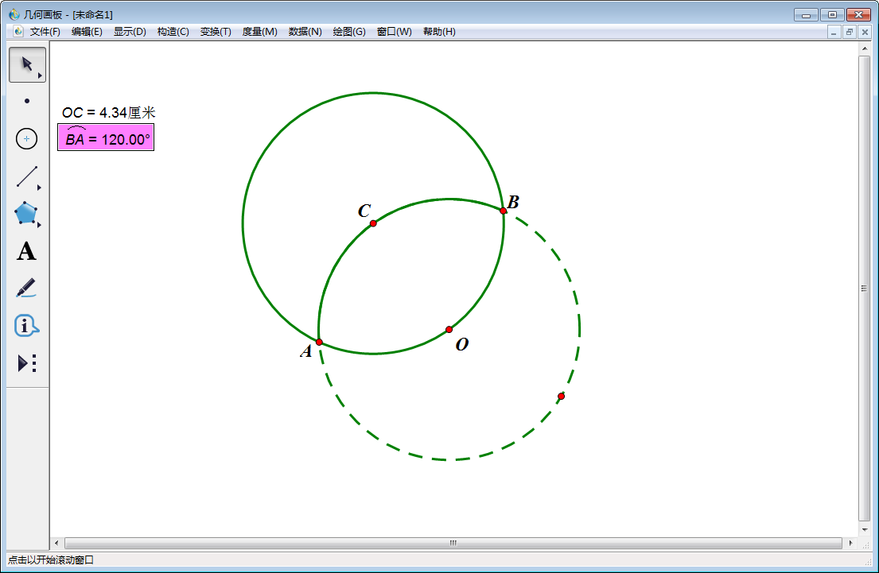Minimize the main application window
Viewport: 879px width, 573px height.
pos(806,14)
